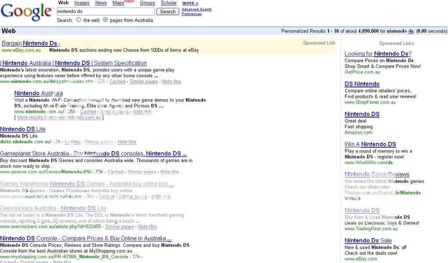The height and width of the screenshot is (263, 448).
Task: Open Cached link for www.nintendo.com.au/ result
Action: click(x=88, y=112)
